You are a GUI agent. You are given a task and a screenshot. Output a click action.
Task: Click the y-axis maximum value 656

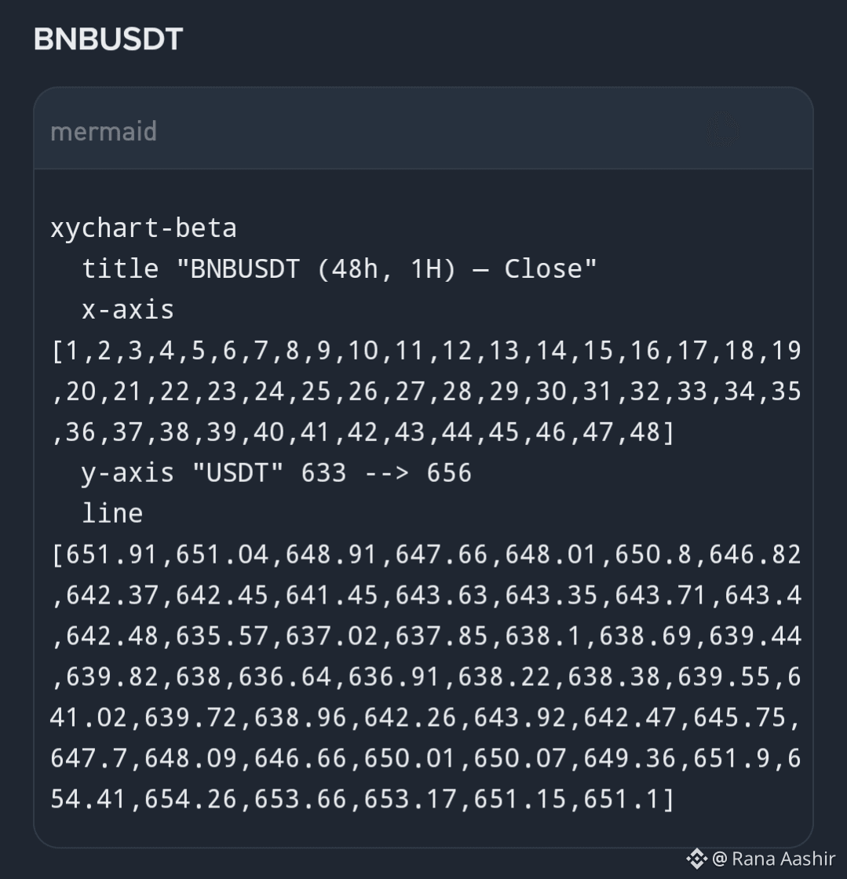tap(449, 472)
